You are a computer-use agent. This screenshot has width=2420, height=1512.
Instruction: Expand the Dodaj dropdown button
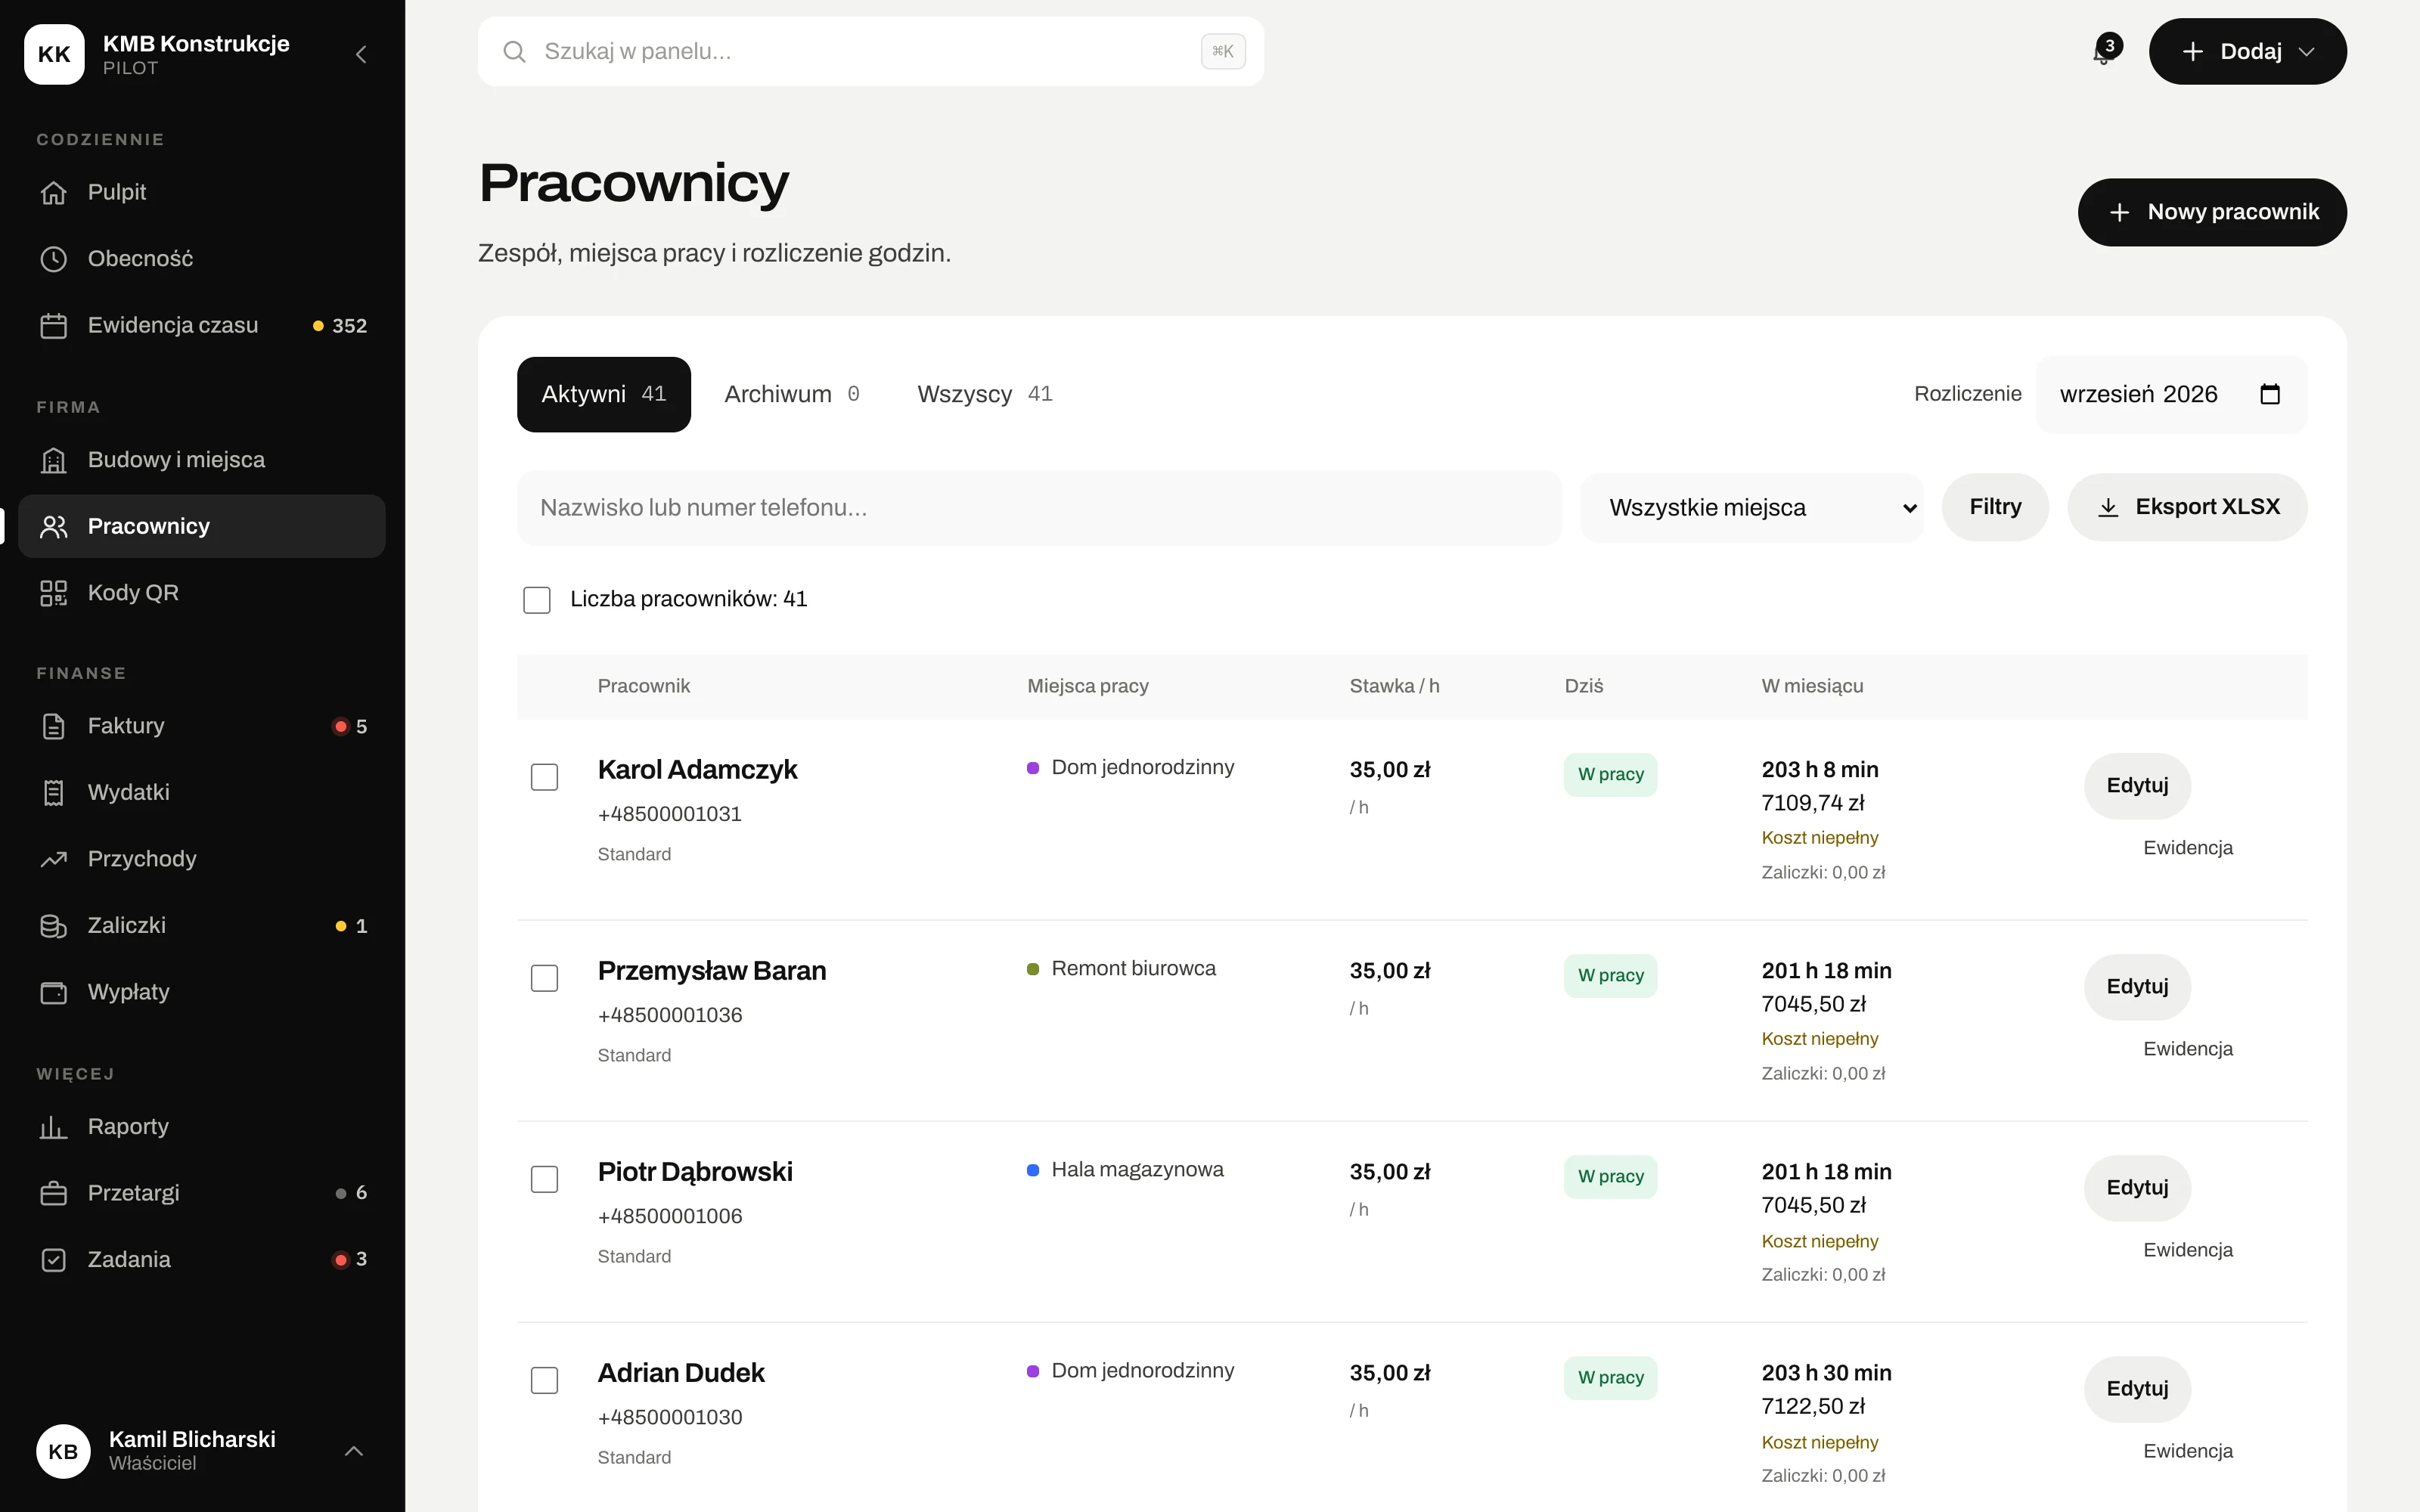click(x=2247, y=52)
